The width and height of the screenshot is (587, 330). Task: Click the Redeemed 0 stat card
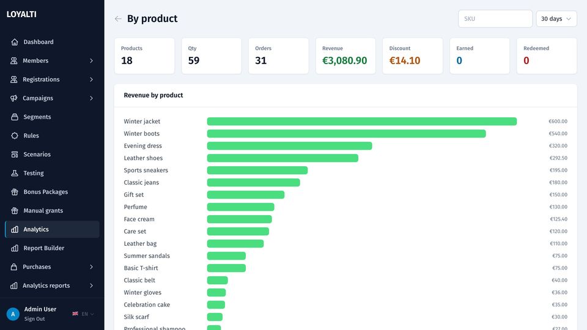(x=547, y=56)
